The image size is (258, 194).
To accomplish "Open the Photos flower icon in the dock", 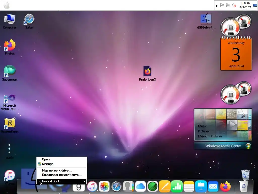I will pyautogui.click(x=104, y=186).
